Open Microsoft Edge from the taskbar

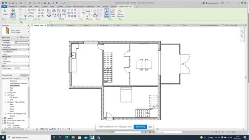67,137
